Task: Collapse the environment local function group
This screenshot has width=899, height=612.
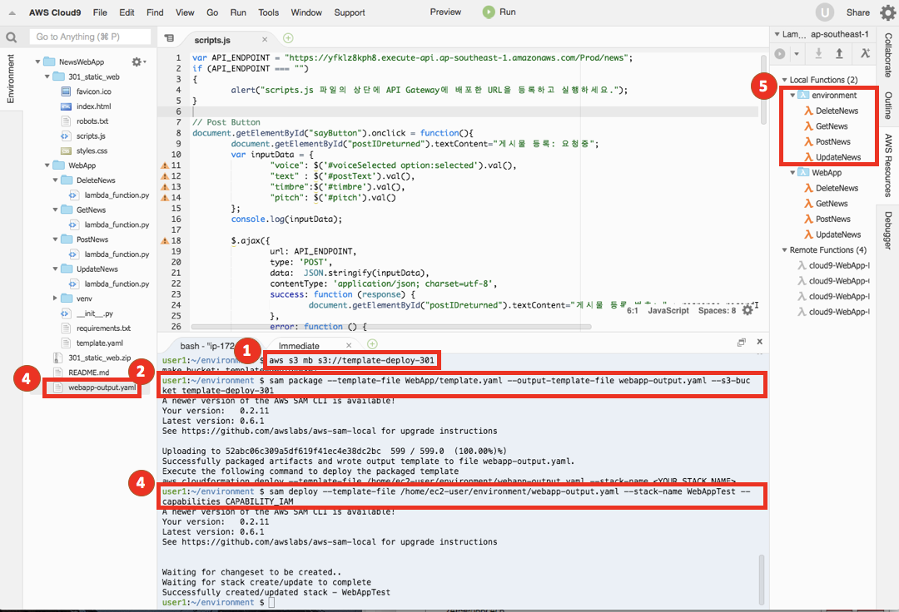Action: [x=793, y=96]
